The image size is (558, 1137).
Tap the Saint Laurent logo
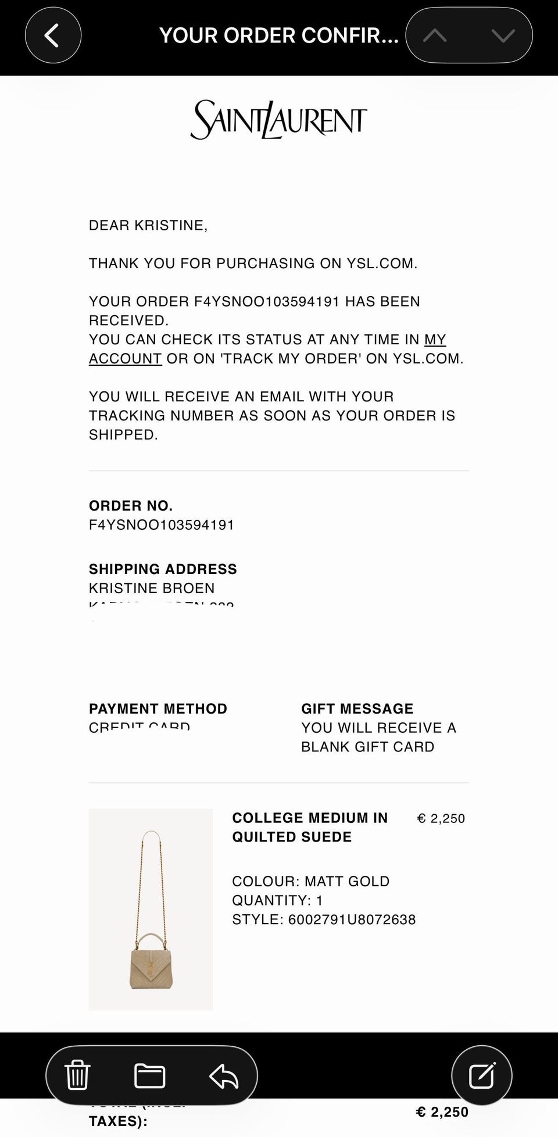click(x=279, y=120)
